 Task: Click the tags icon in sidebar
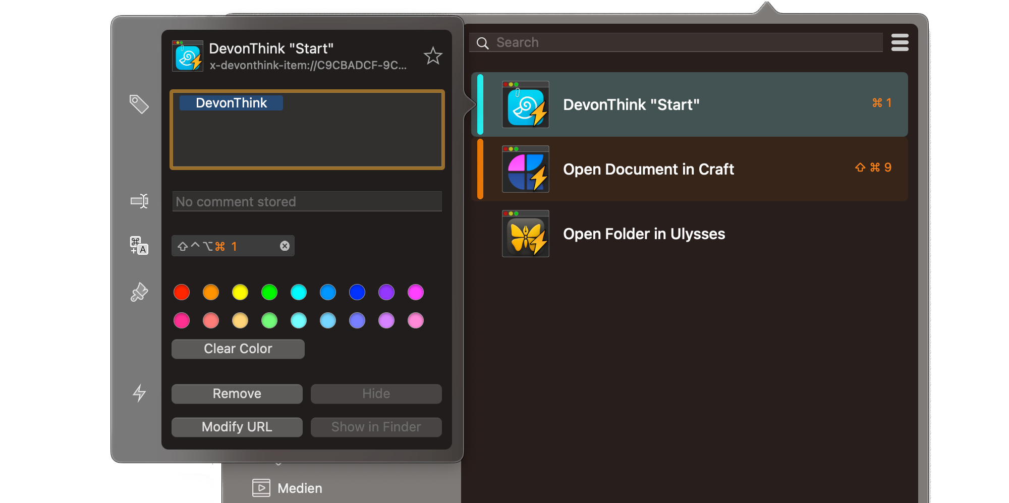point(139,104)
